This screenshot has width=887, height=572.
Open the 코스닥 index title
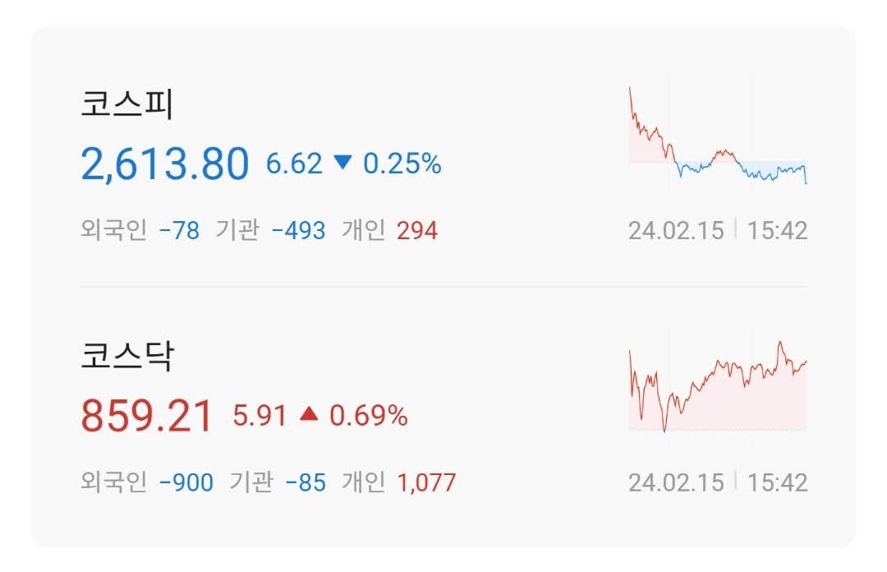click(126, 356)
